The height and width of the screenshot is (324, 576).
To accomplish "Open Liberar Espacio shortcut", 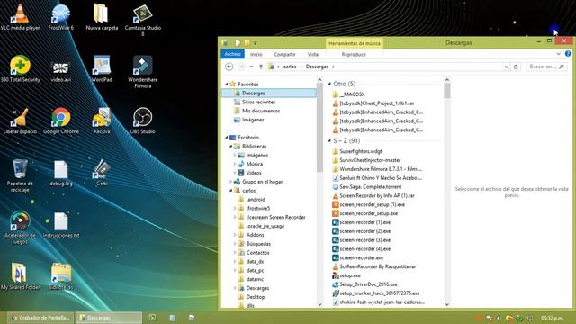I will pyautogui.click(x=20, y=121).
